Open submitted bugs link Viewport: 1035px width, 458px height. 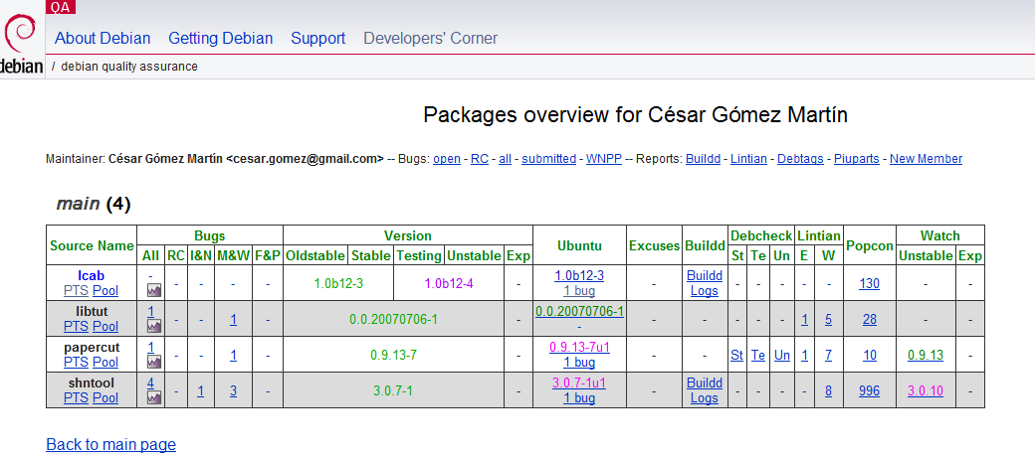point(548,159)
